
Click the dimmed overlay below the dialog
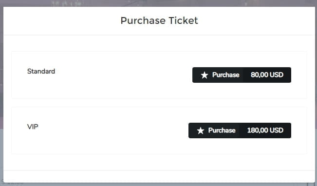[159, 185]
